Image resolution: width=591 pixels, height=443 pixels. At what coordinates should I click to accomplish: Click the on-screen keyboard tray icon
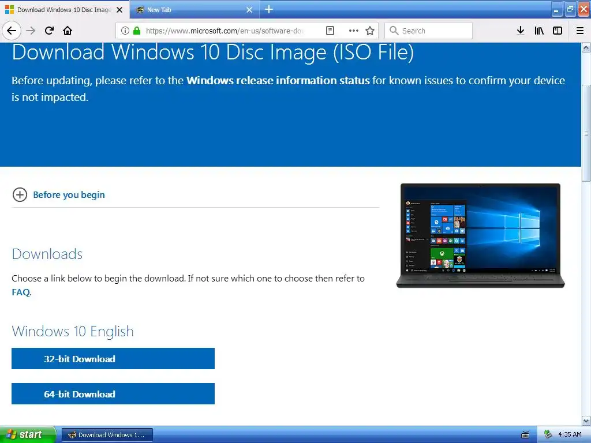pos(525,435)
